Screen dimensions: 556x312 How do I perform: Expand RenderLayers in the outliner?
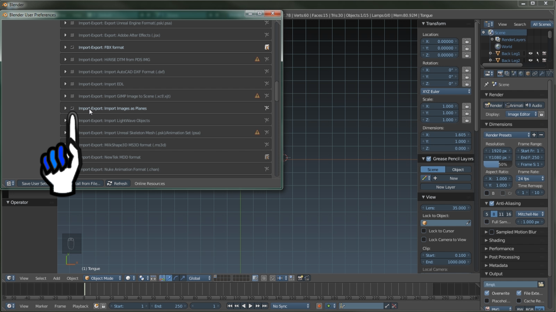(492, 39)
